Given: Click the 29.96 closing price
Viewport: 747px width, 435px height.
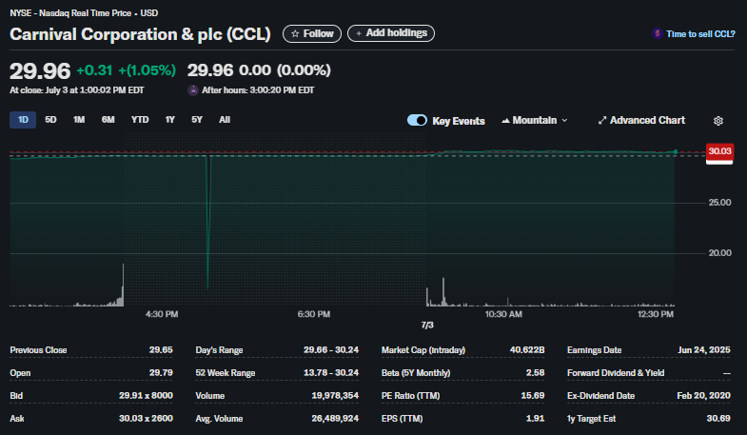Looking at the screenshot, I should pos(40,71).
